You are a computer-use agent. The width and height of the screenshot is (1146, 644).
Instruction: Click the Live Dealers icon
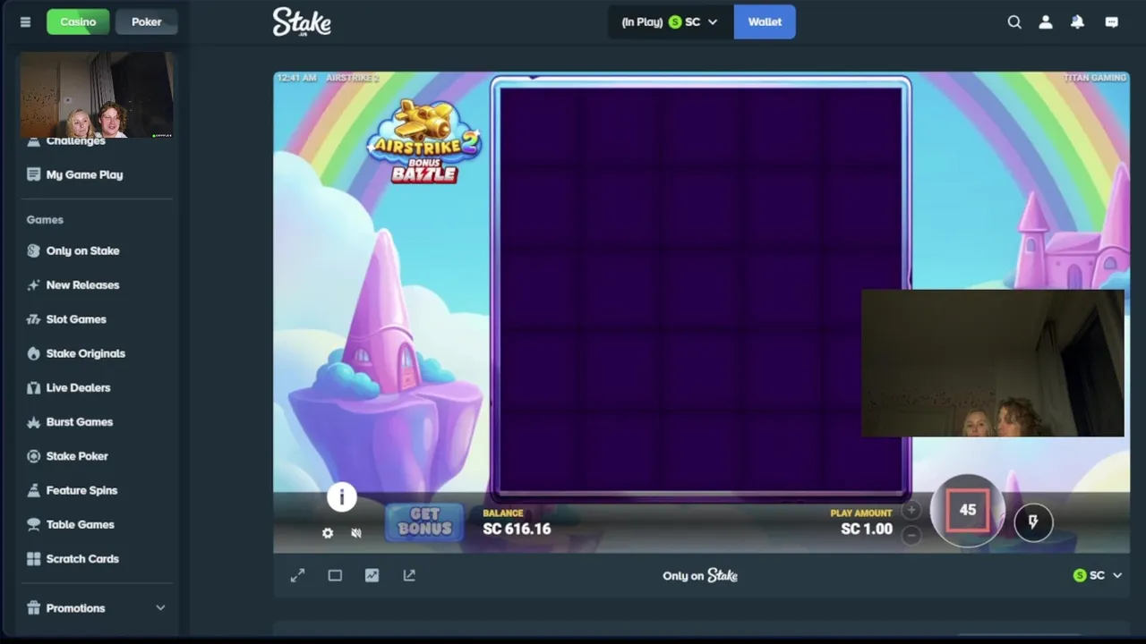pyautogui.click(x=33, y=387)
